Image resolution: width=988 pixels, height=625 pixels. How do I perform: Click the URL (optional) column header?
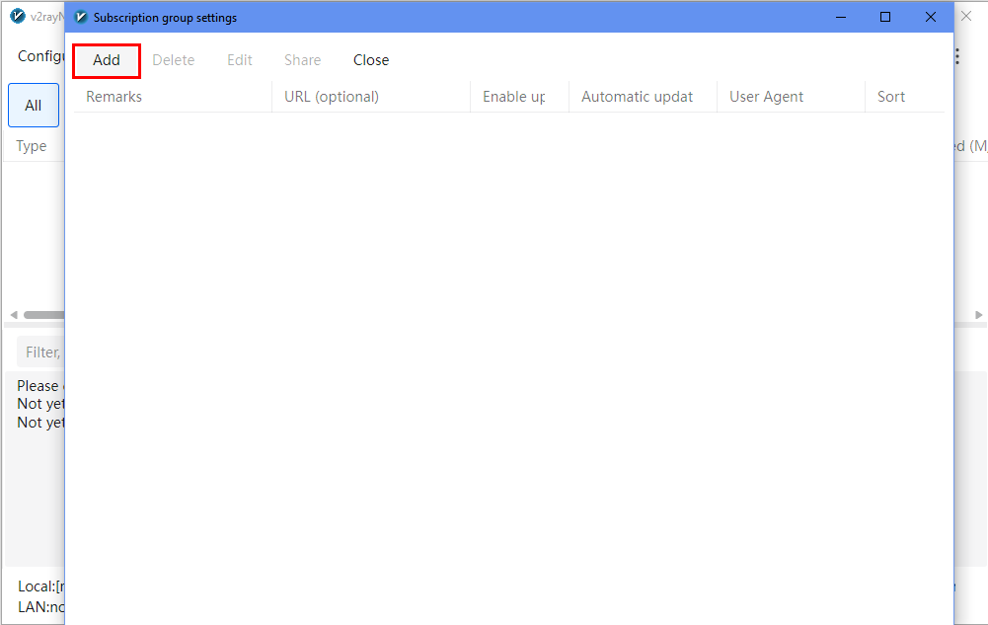click(x=332, y=97)
